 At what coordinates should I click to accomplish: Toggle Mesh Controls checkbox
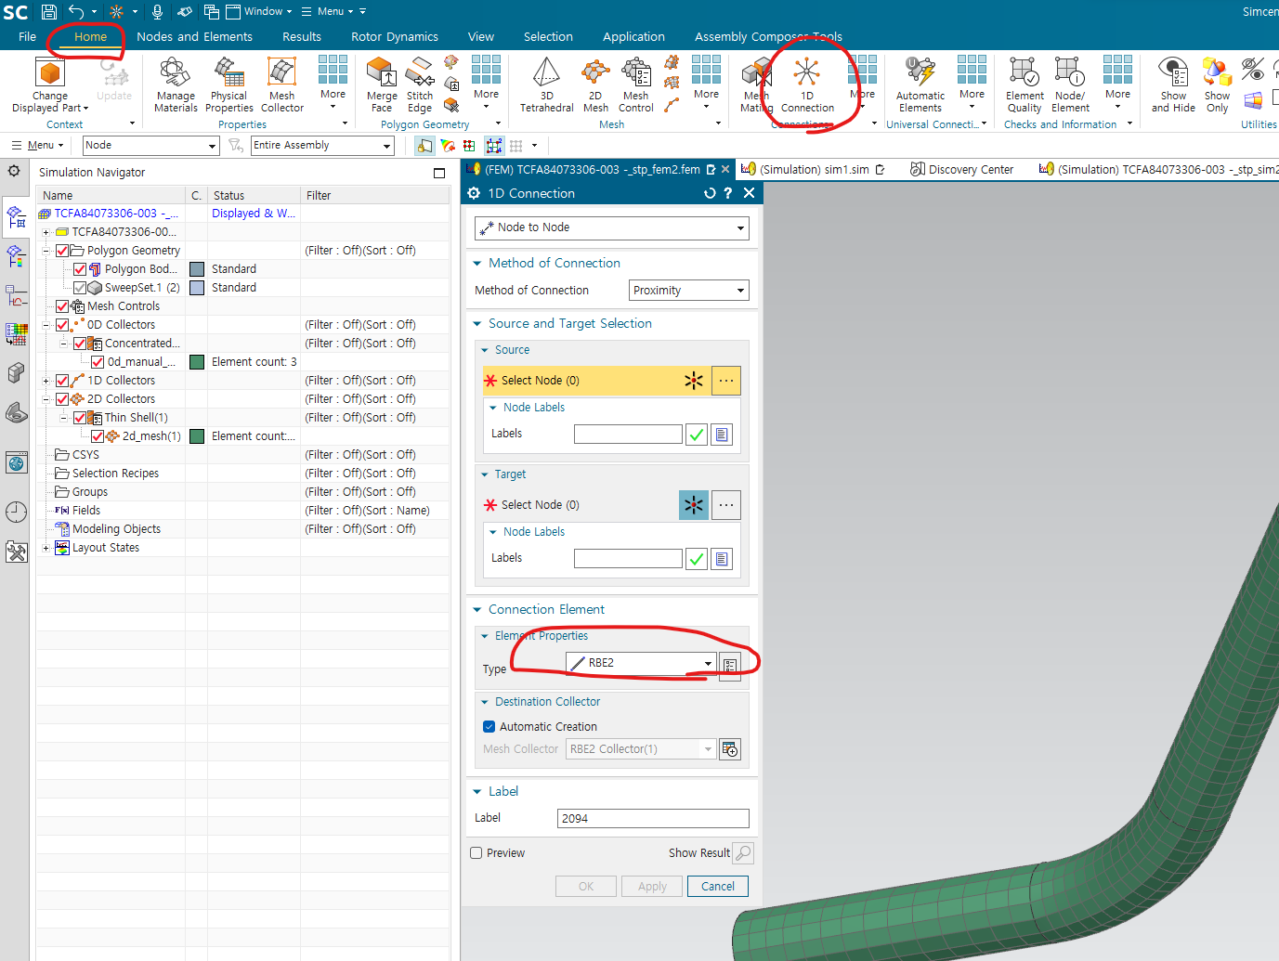point(62,306)
